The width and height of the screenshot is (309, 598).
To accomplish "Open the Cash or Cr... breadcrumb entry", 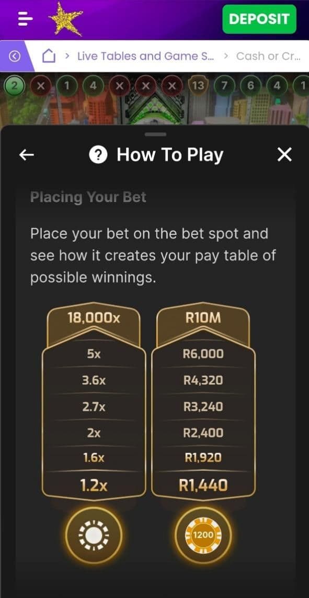I will coord(268,55).
